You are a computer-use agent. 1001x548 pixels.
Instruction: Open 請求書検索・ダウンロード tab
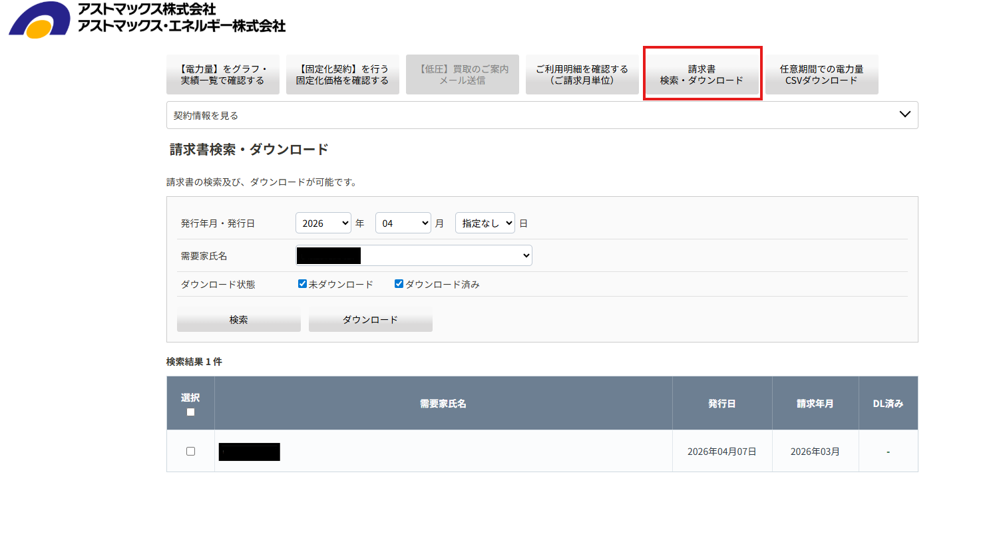[x=702, y=74]
